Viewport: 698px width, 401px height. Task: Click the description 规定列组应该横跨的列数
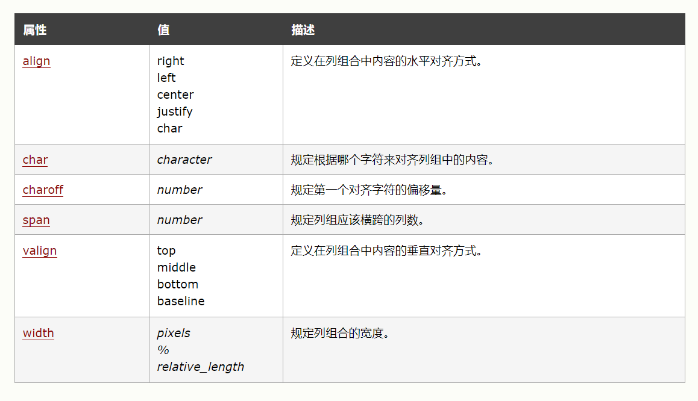[x=357, y=220]
